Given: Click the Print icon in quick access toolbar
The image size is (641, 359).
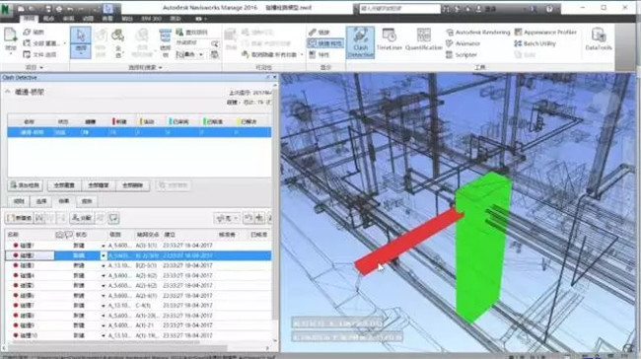Looking at the screenshot, I should click(59, 8).
